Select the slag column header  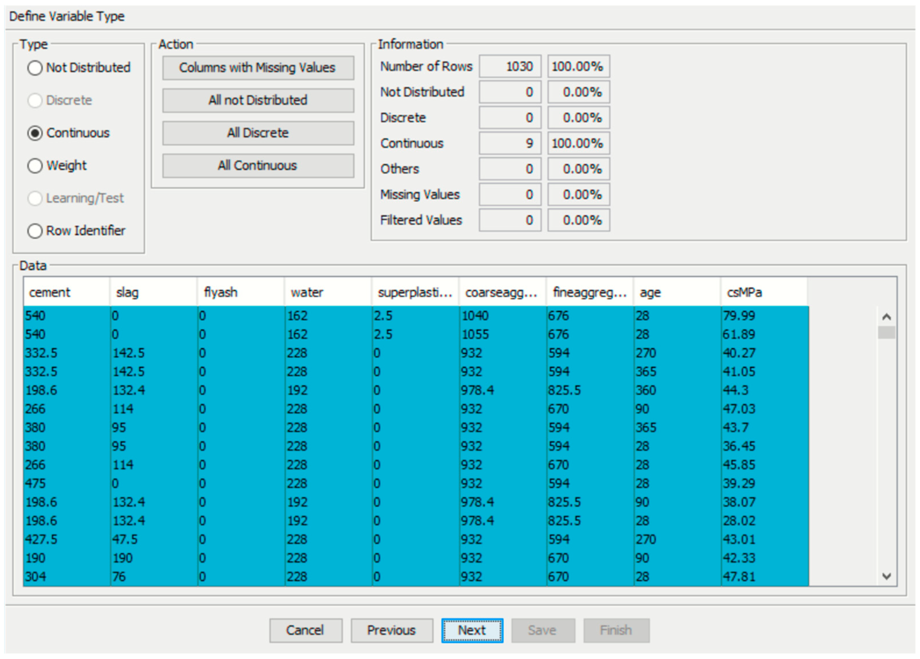[153, 292]
